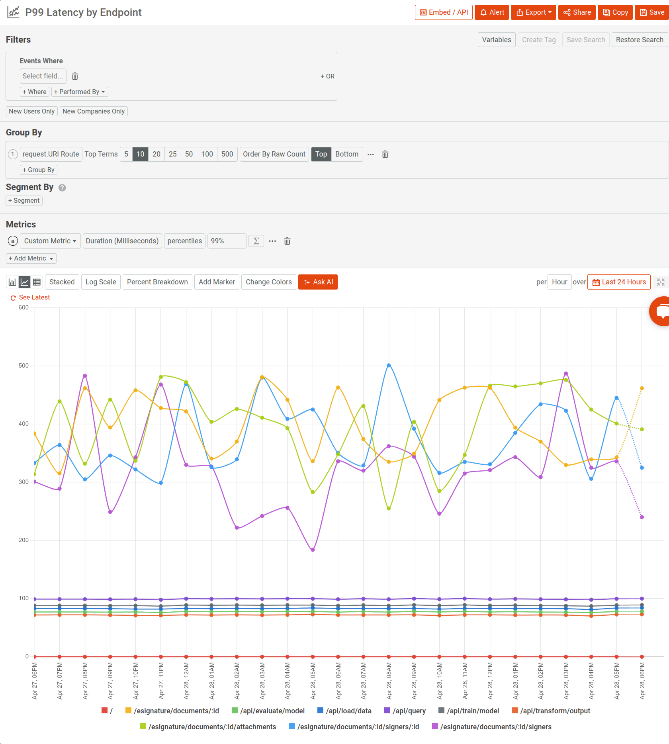This screenshot has height=744, width=669.
Task: Share the chart via the Share icon
Action: coord(567,12)
